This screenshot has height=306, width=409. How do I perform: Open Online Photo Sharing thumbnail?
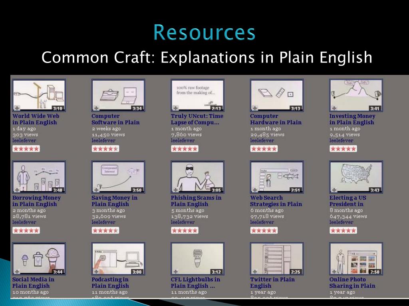point(356,259)
